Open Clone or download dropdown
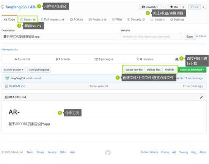The height and width of the screenshot is (164, 209). point(192,70)
